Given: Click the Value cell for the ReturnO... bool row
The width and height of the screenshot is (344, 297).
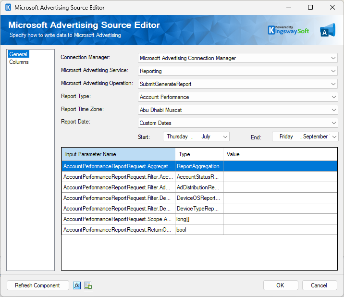Looking at the screenshot, I should click(x=280, y=230).
